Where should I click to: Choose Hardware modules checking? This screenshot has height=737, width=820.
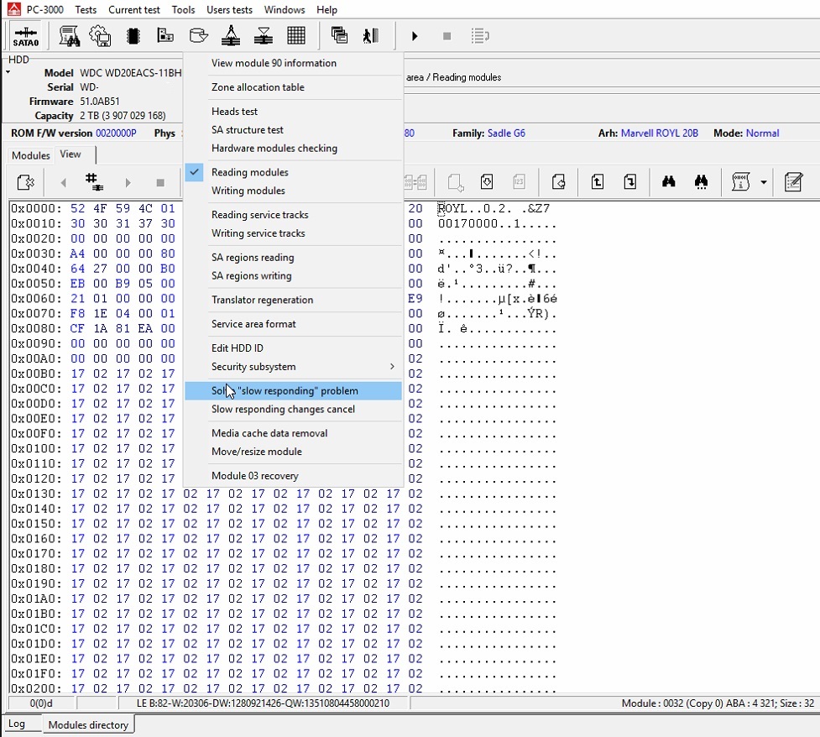[x=293, y=148]
